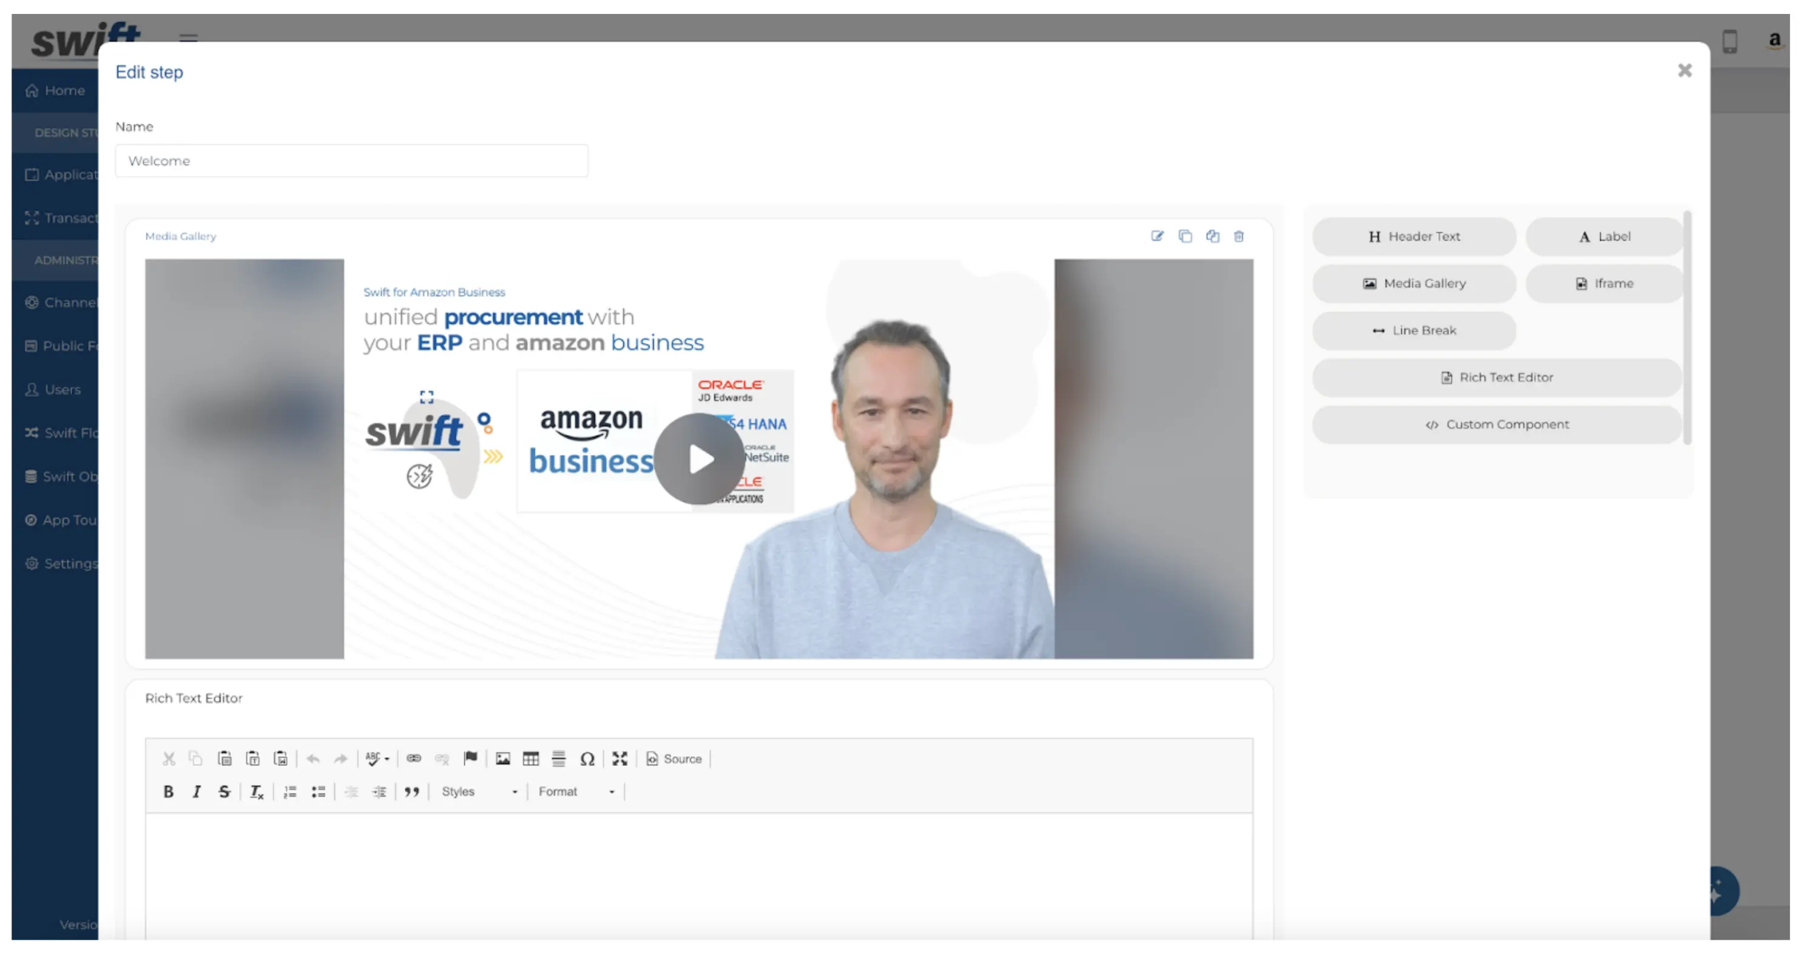Close the Edit step dialog
This screenshot has height=955, width=1801.
[1684, 70]
